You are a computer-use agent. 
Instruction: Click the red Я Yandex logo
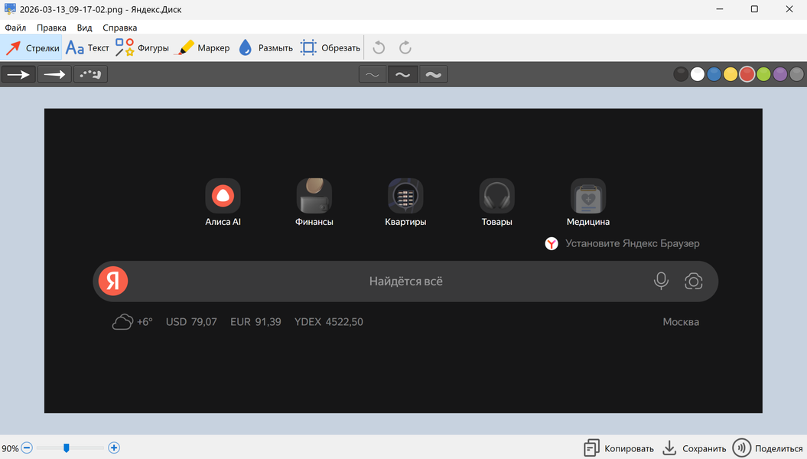pyautogui.click(x=113, y=281)
